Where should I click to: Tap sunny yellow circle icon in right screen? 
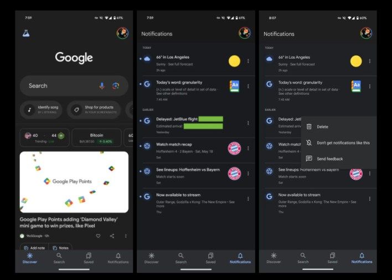tap(356, 61)
